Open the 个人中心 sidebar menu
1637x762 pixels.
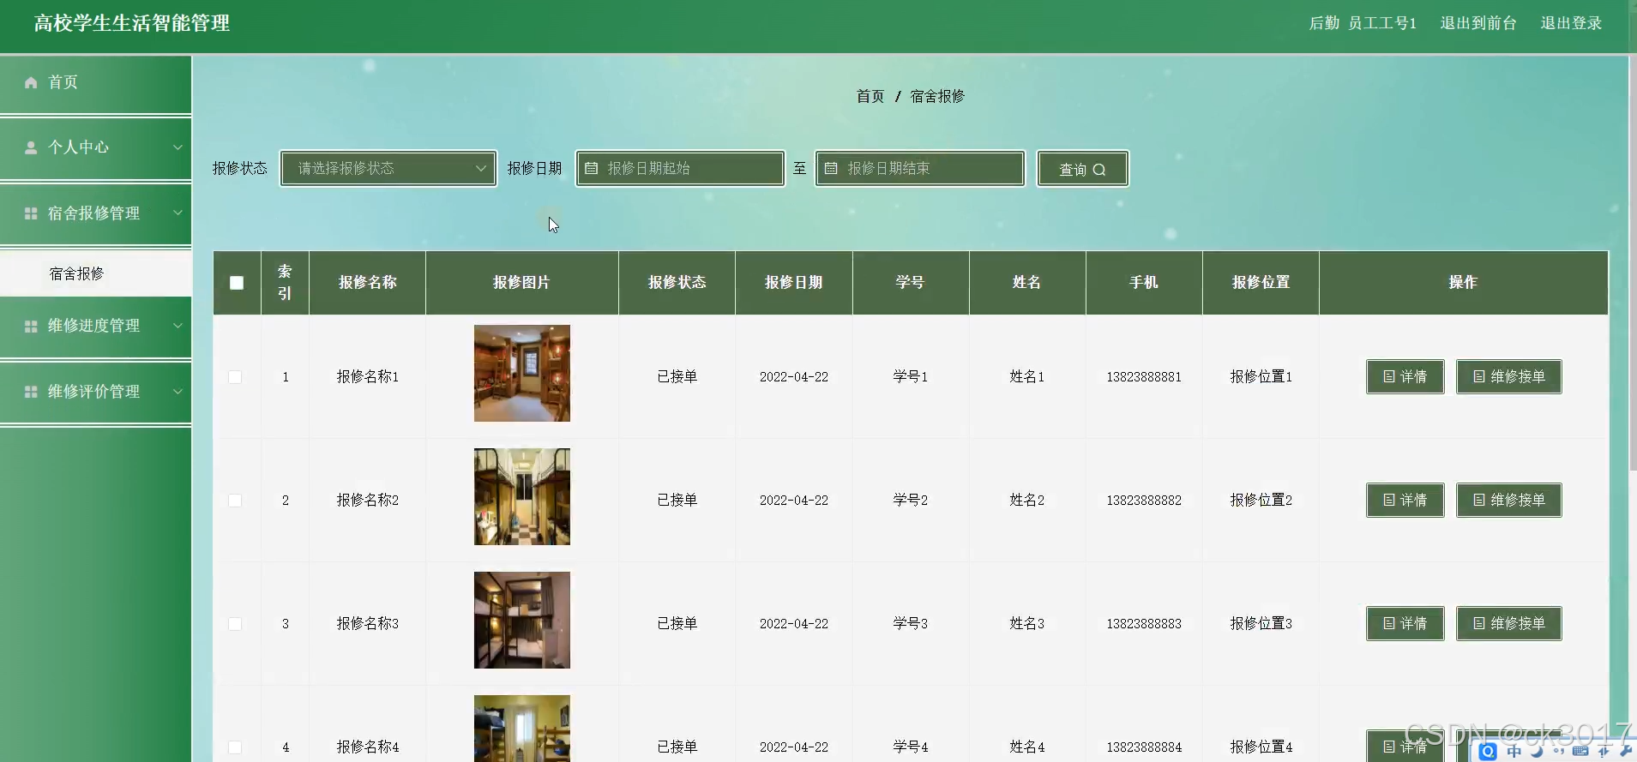coord(95,147)
